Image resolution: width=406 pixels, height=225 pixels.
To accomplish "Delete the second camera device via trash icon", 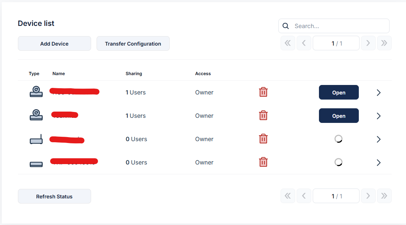I will (263, 115).
